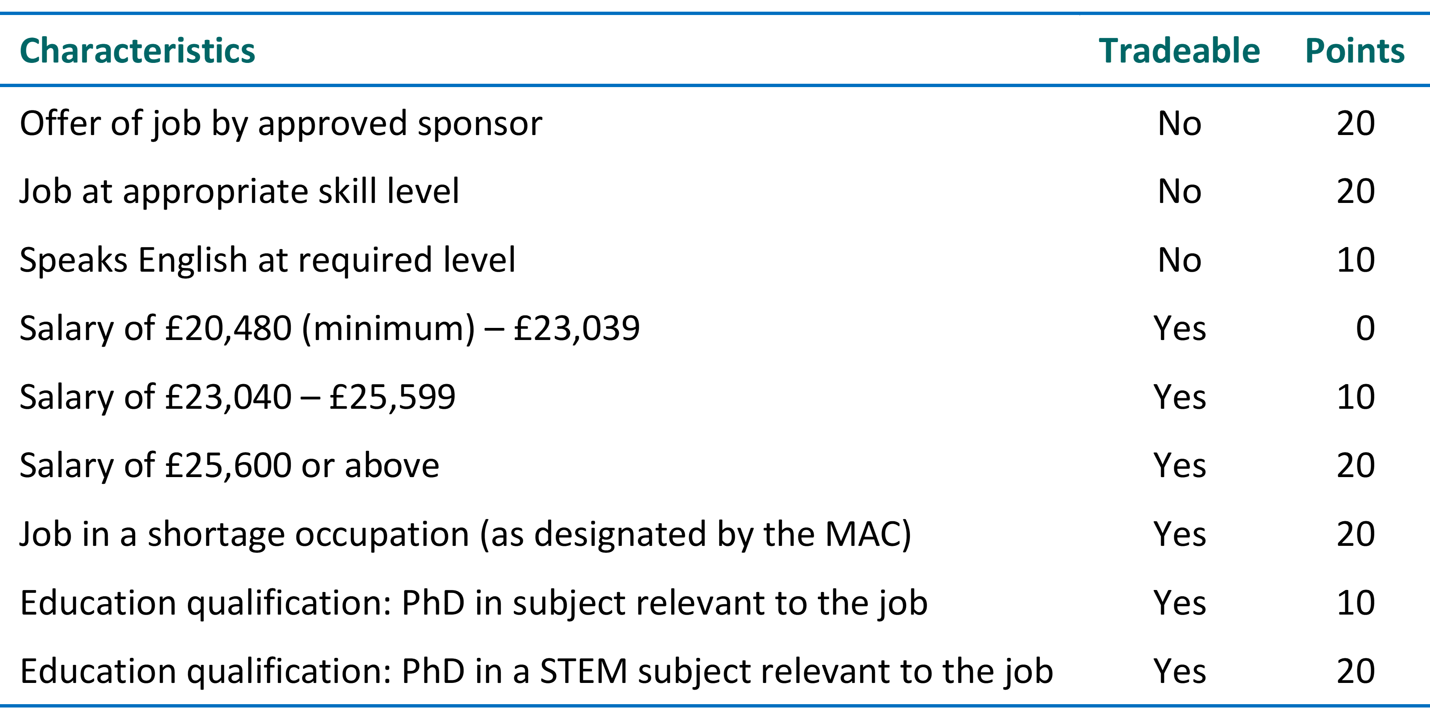The width and height of the screenshot is (1430, 720).
Task: Select 'Offer of job by approved sponsor' row
Action: (715, 123)
